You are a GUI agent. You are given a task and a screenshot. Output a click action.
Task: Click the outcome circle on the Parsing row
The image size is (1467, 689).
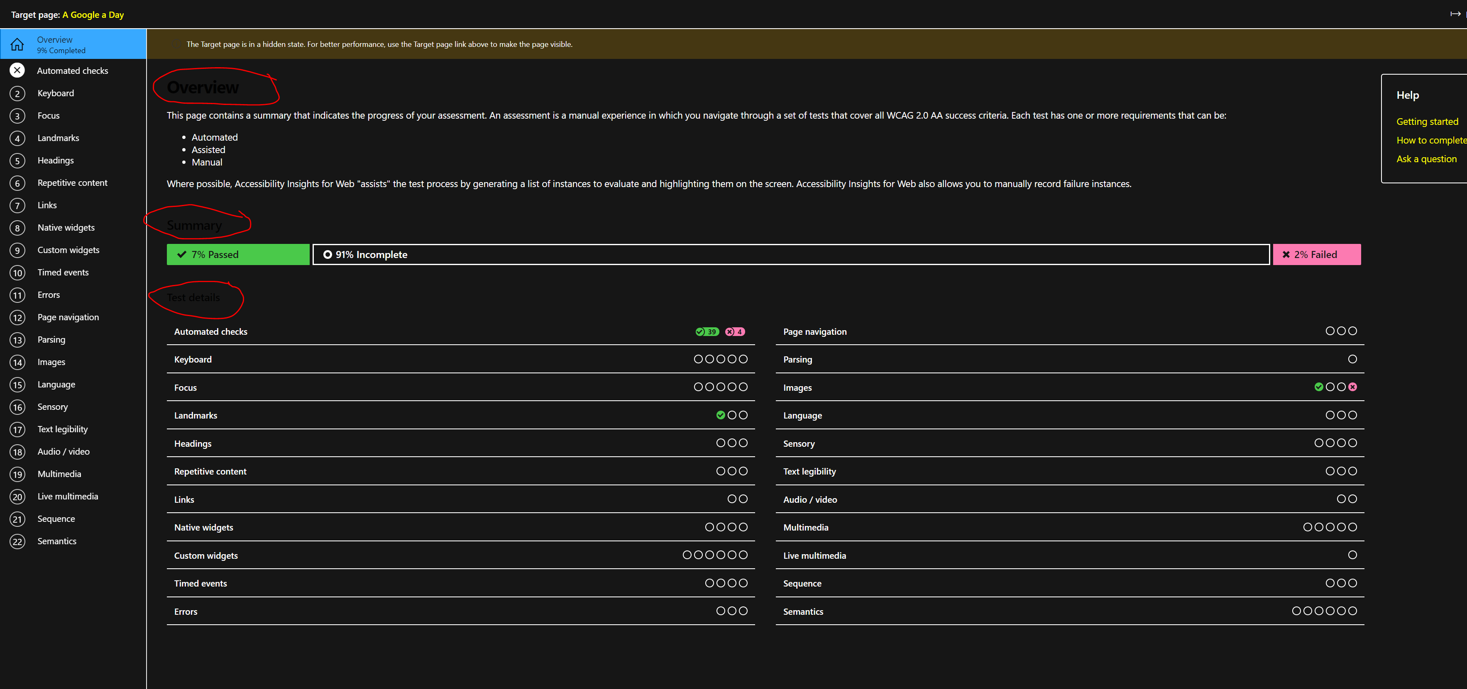pyautogui.click(x=1352, y=359)
